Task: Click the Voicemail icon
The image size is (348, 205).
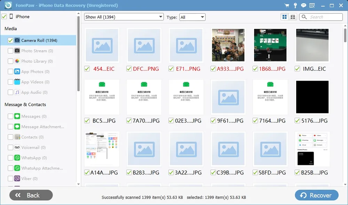Action: [x=17, y=147]
